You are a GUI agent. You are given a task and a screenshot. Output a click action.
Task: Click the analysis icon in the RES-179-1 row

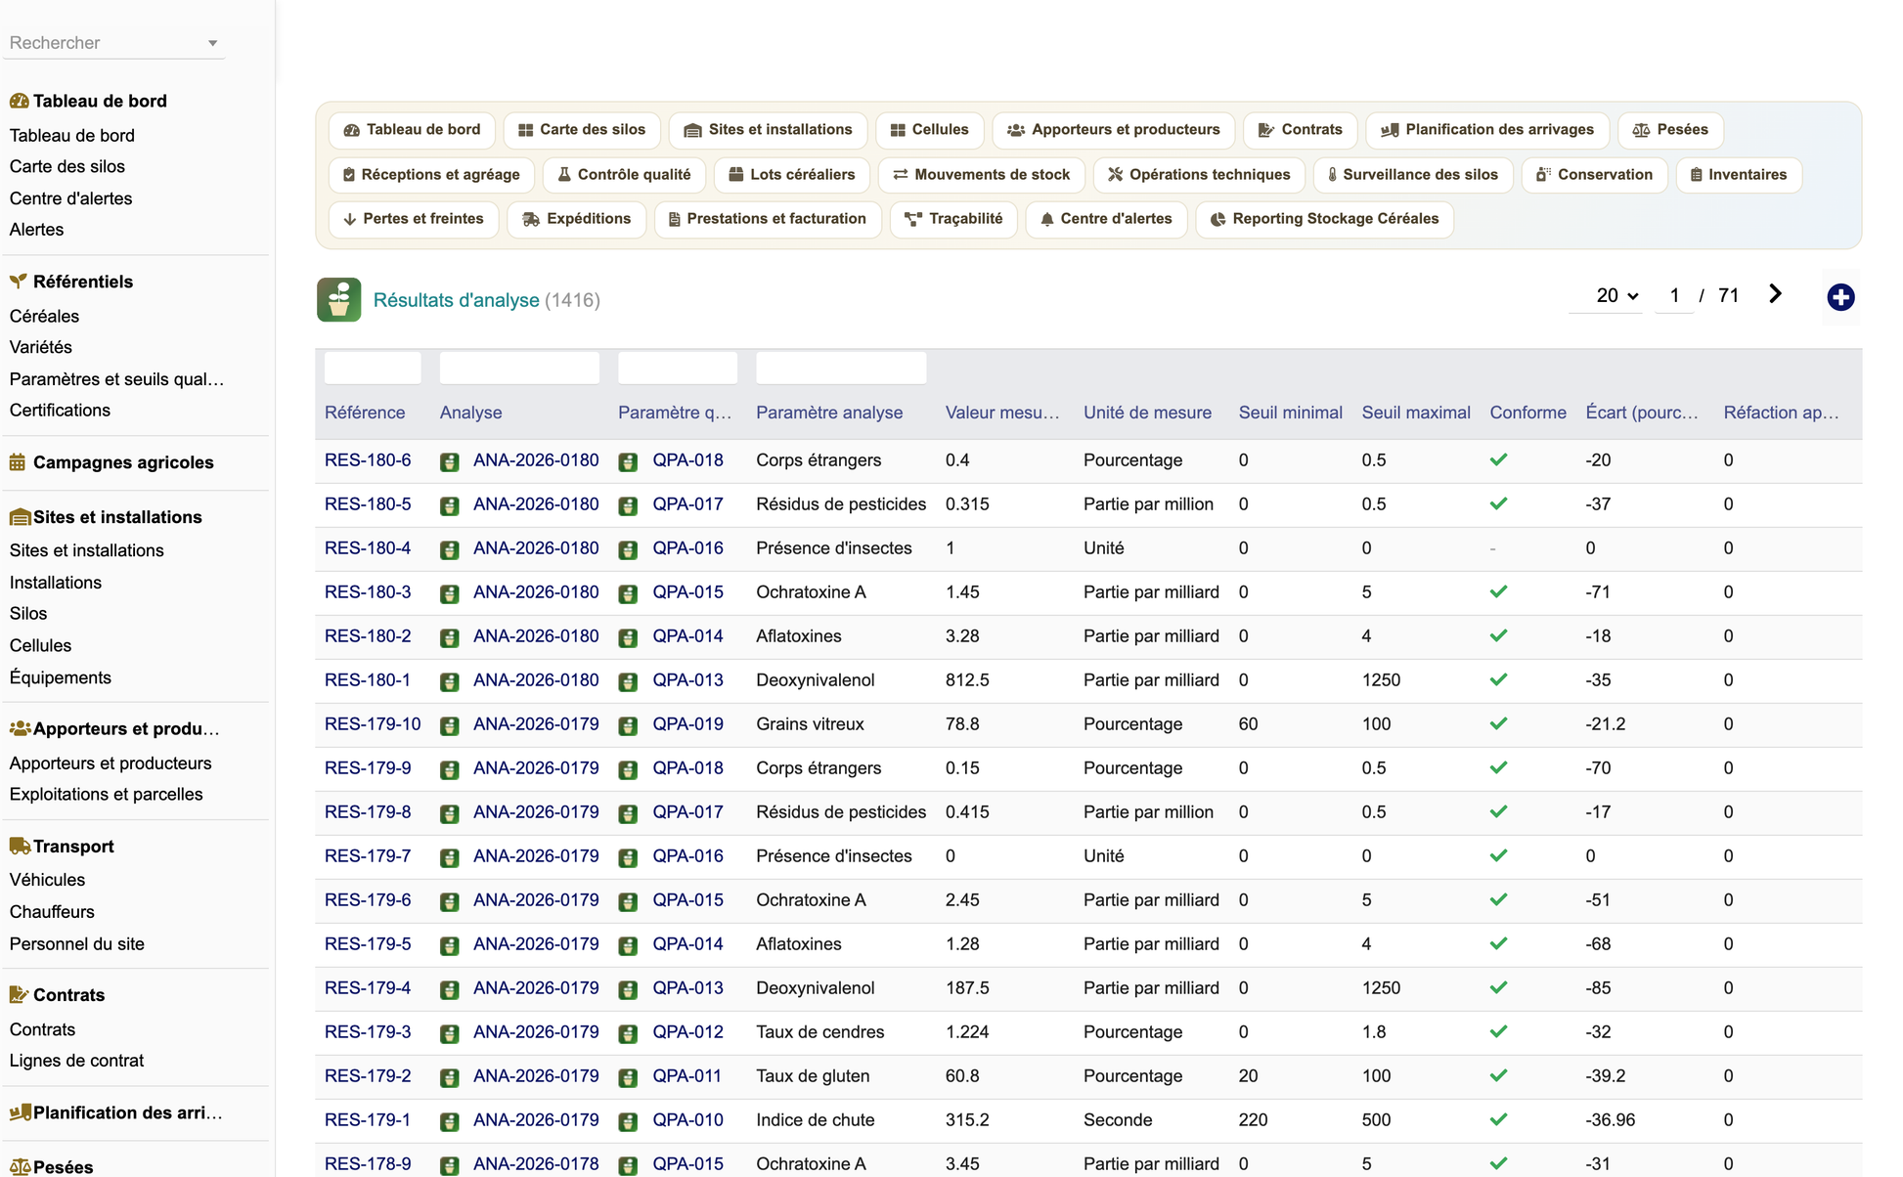(x=450, y=1121)
